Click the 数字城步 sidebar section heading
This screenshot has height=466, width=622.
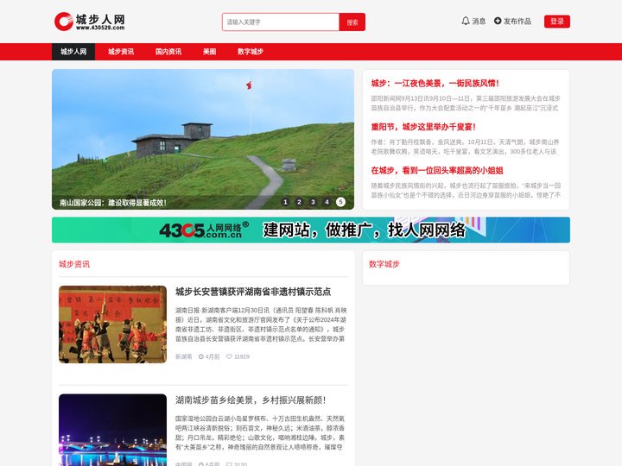384,264
